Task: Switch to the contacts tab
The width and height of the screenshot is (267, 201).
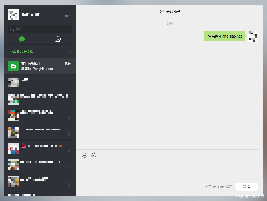Action: point(58,39)
